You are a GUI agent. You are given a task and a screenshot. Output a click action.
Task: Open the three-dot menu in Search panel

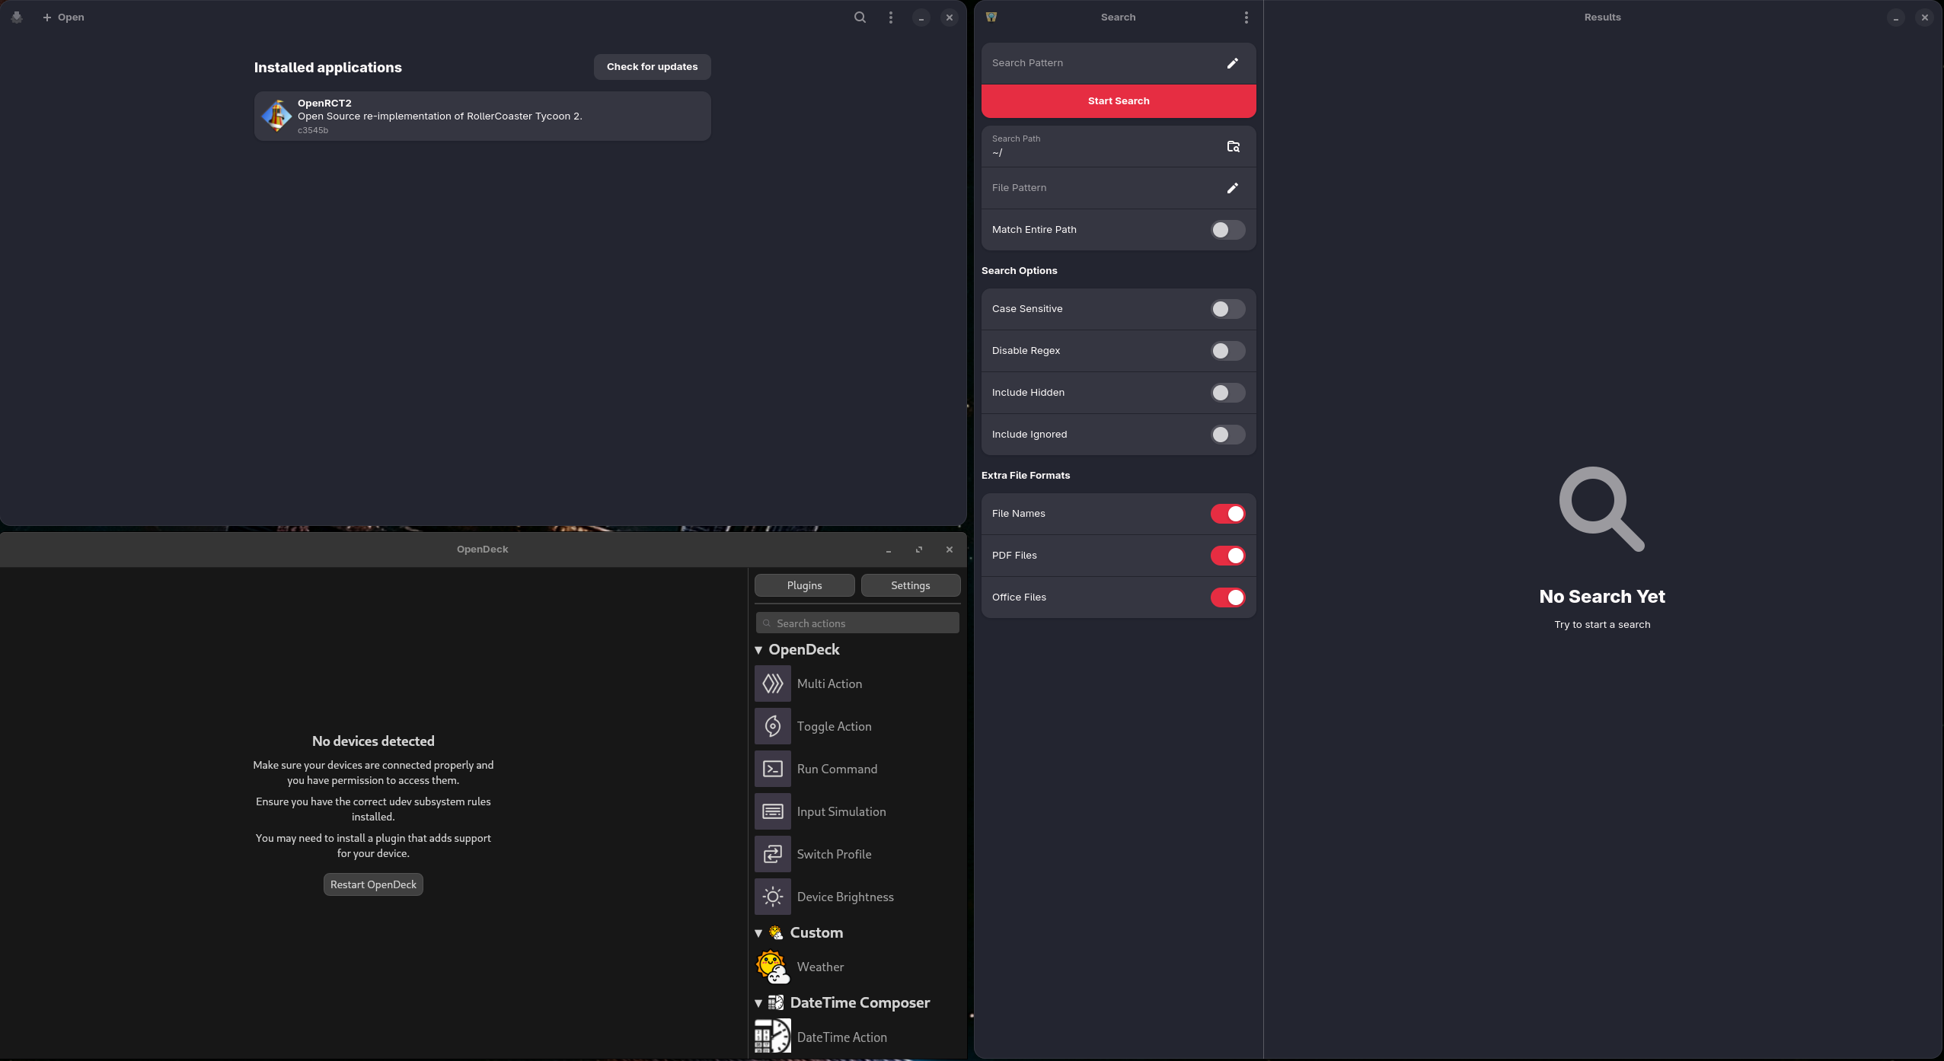(x=1246, y=17)
